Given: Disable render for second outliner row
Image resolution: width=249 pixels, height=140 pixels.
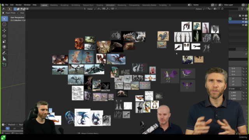Looking at the screenshot, I should click(246, 19).
